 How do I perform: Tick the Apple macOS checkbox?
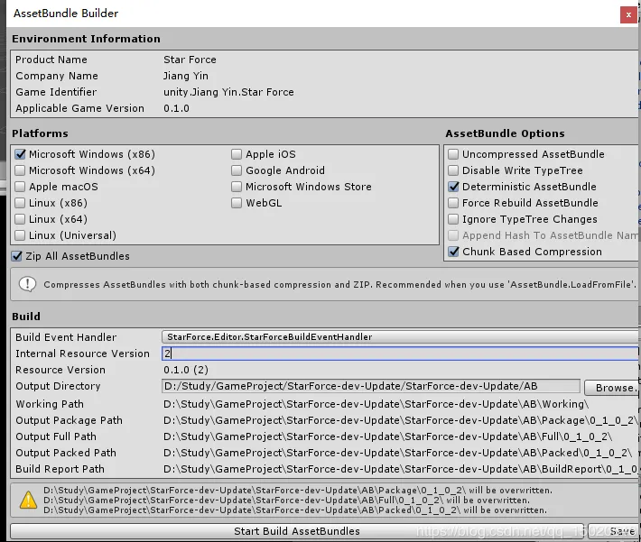pos(20,187)
